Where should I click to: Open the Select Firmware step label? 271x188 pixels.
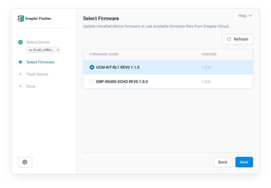(x=40, y=62)
